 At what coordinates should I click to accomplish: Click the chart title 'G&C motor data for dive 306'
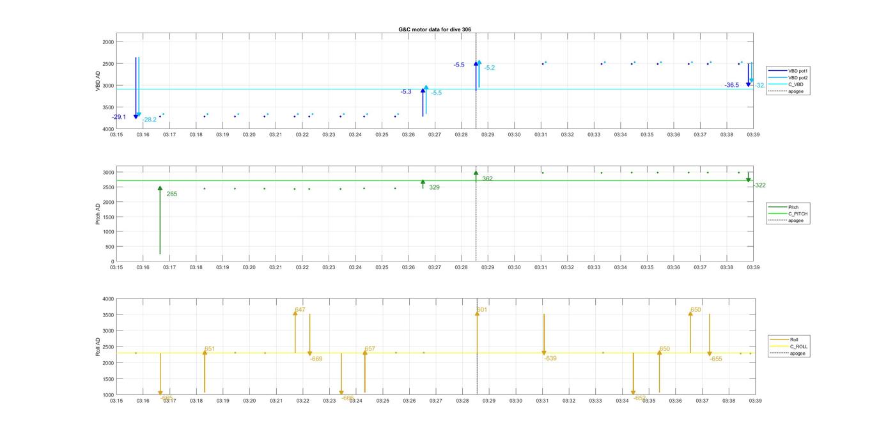(x=435, y=29)
